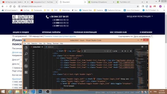Open the Дате направления sort dropdown
Image resolution: width=167 pixels, height=94 pixels.
(x=143, y=36)
